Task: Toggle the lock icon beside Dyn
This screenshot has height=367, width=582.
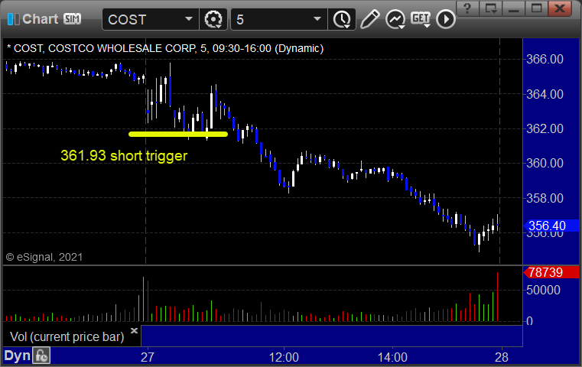Action: pyautogui.click(x=41, y=356)
